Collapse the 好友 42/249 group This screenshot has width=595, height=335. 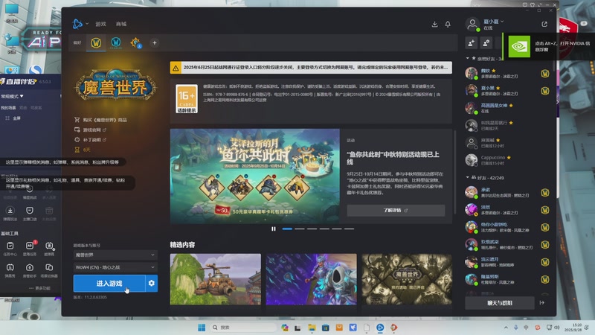(468, 177)
